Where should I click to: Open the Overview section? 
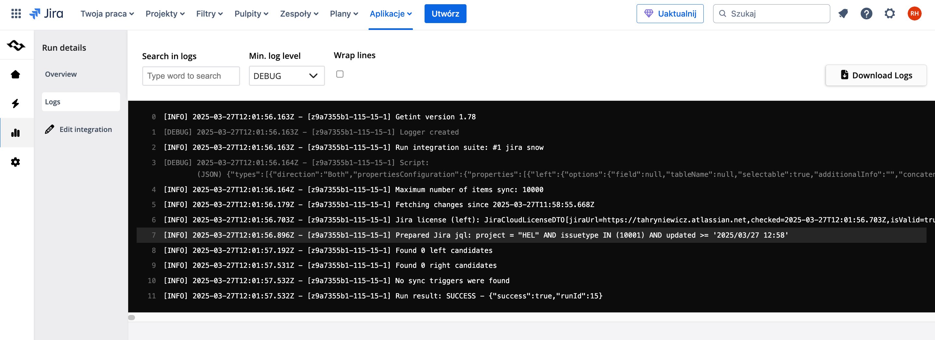[81, 74]
